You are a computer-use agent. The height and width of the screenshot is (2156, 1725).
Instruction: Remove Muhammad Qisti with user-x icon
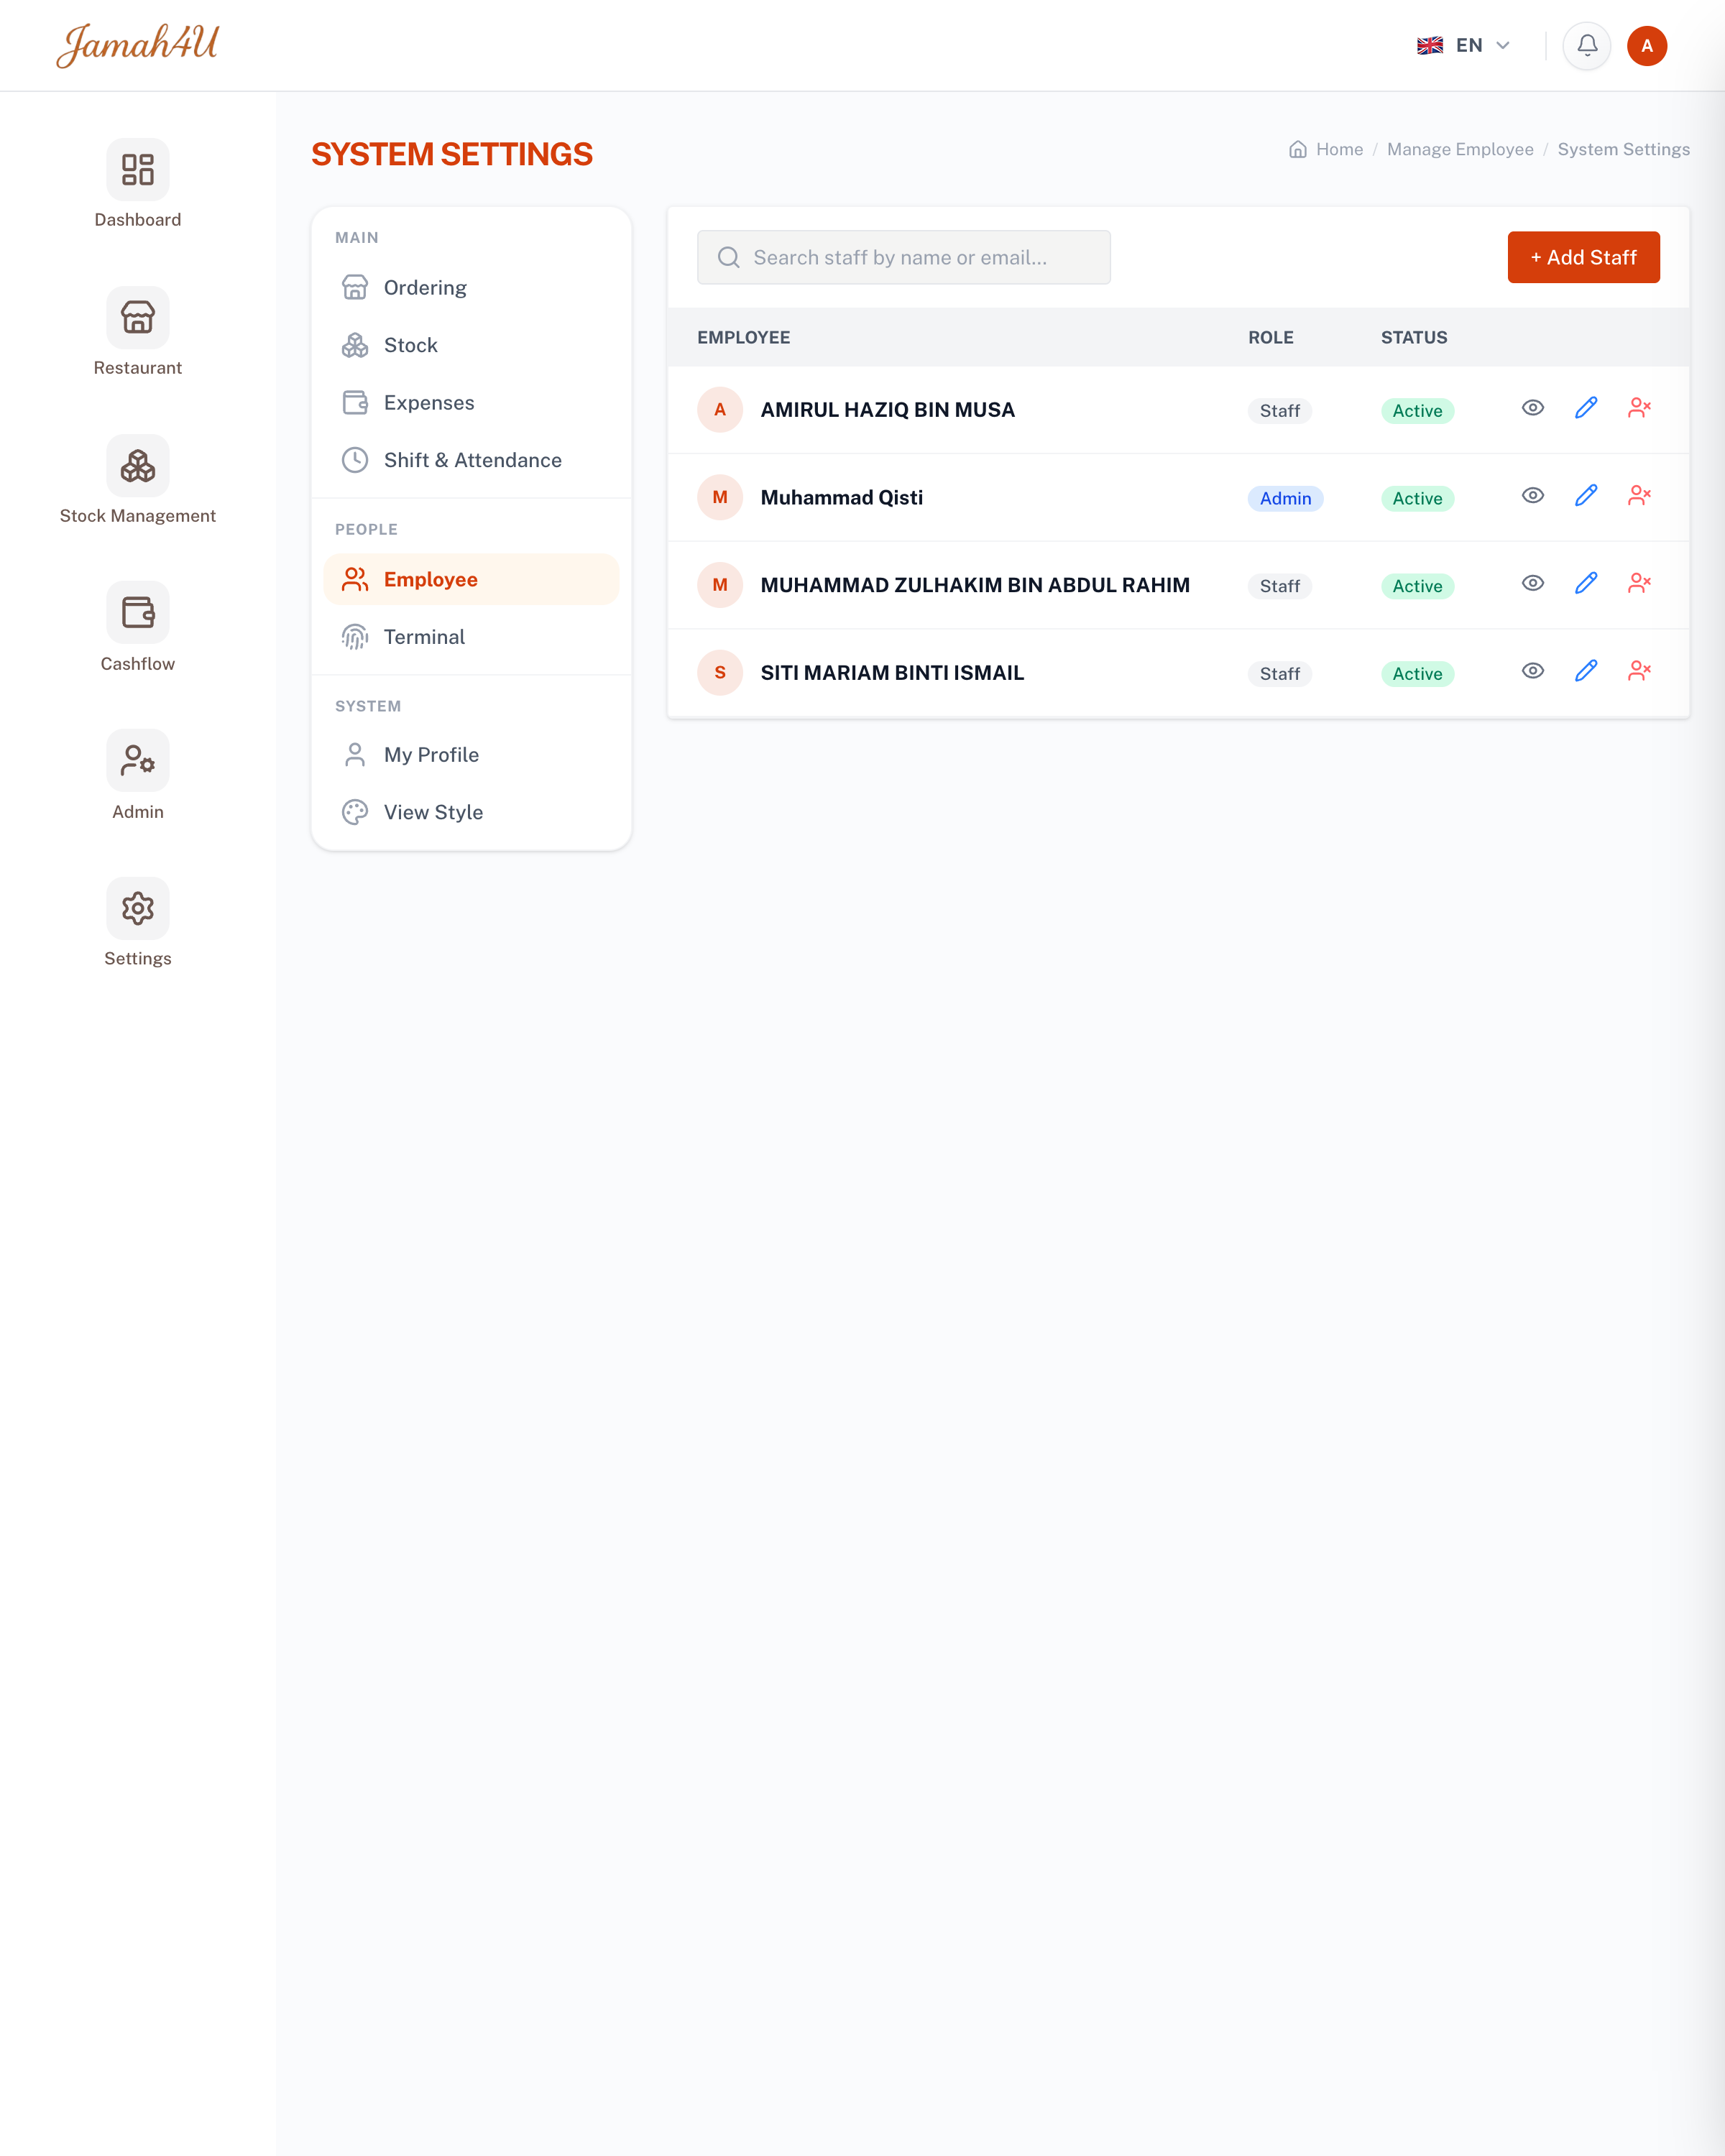(1639, 496)
